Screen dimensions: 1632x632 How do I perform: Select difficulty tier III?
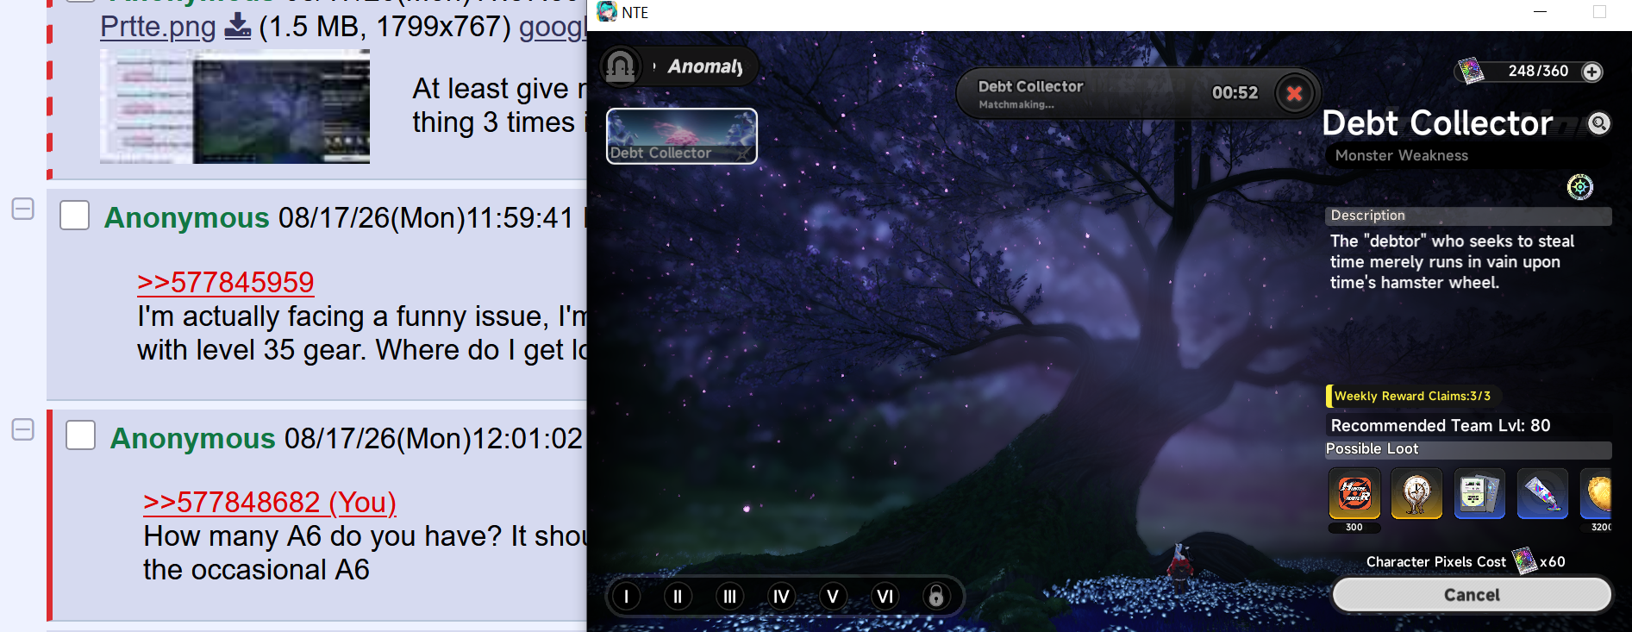tap(729, 596)
